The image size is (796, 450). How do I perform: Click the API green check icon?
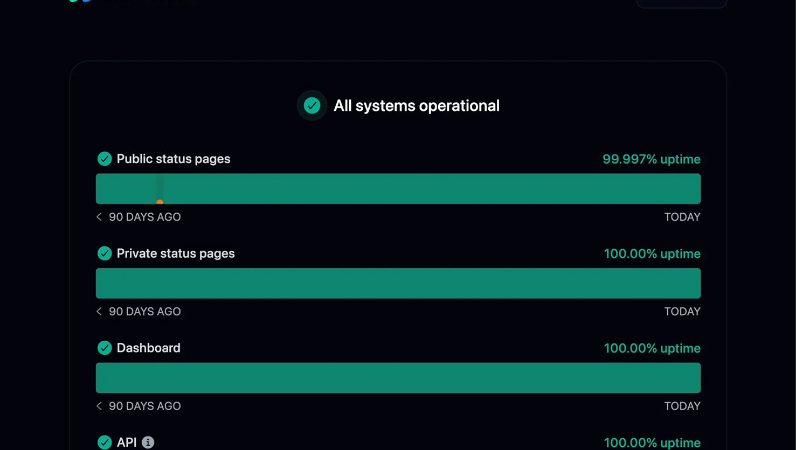click(105, 442)
